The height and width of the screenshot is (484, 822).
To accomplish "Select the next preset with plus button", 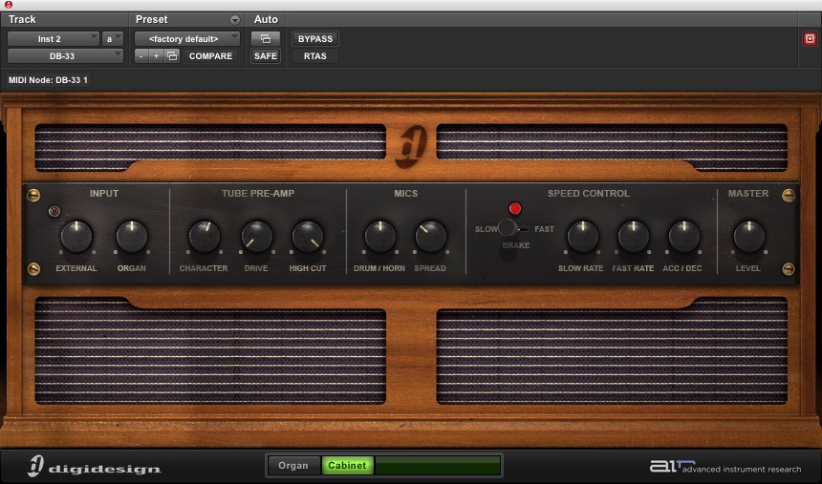I will click(x=156, y=56).
